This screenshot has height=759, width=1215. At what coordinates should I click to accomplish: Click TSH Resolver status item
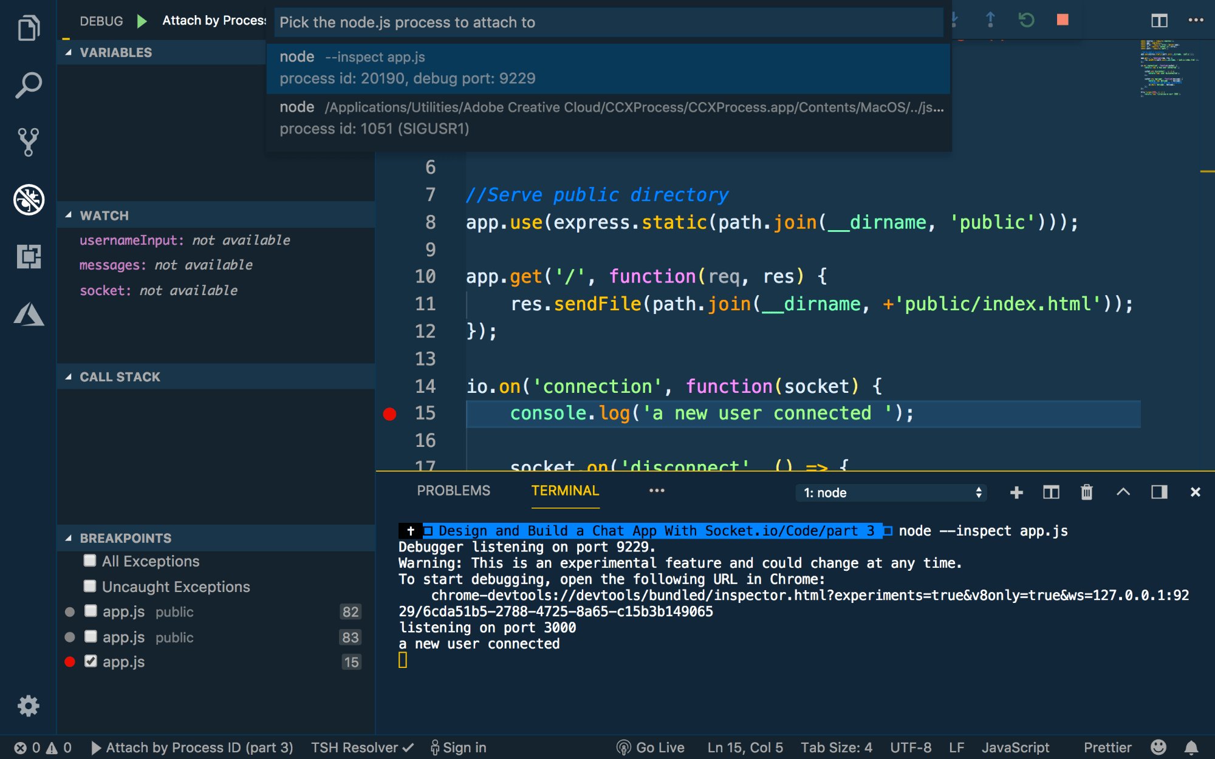click(x=362, y=747)
